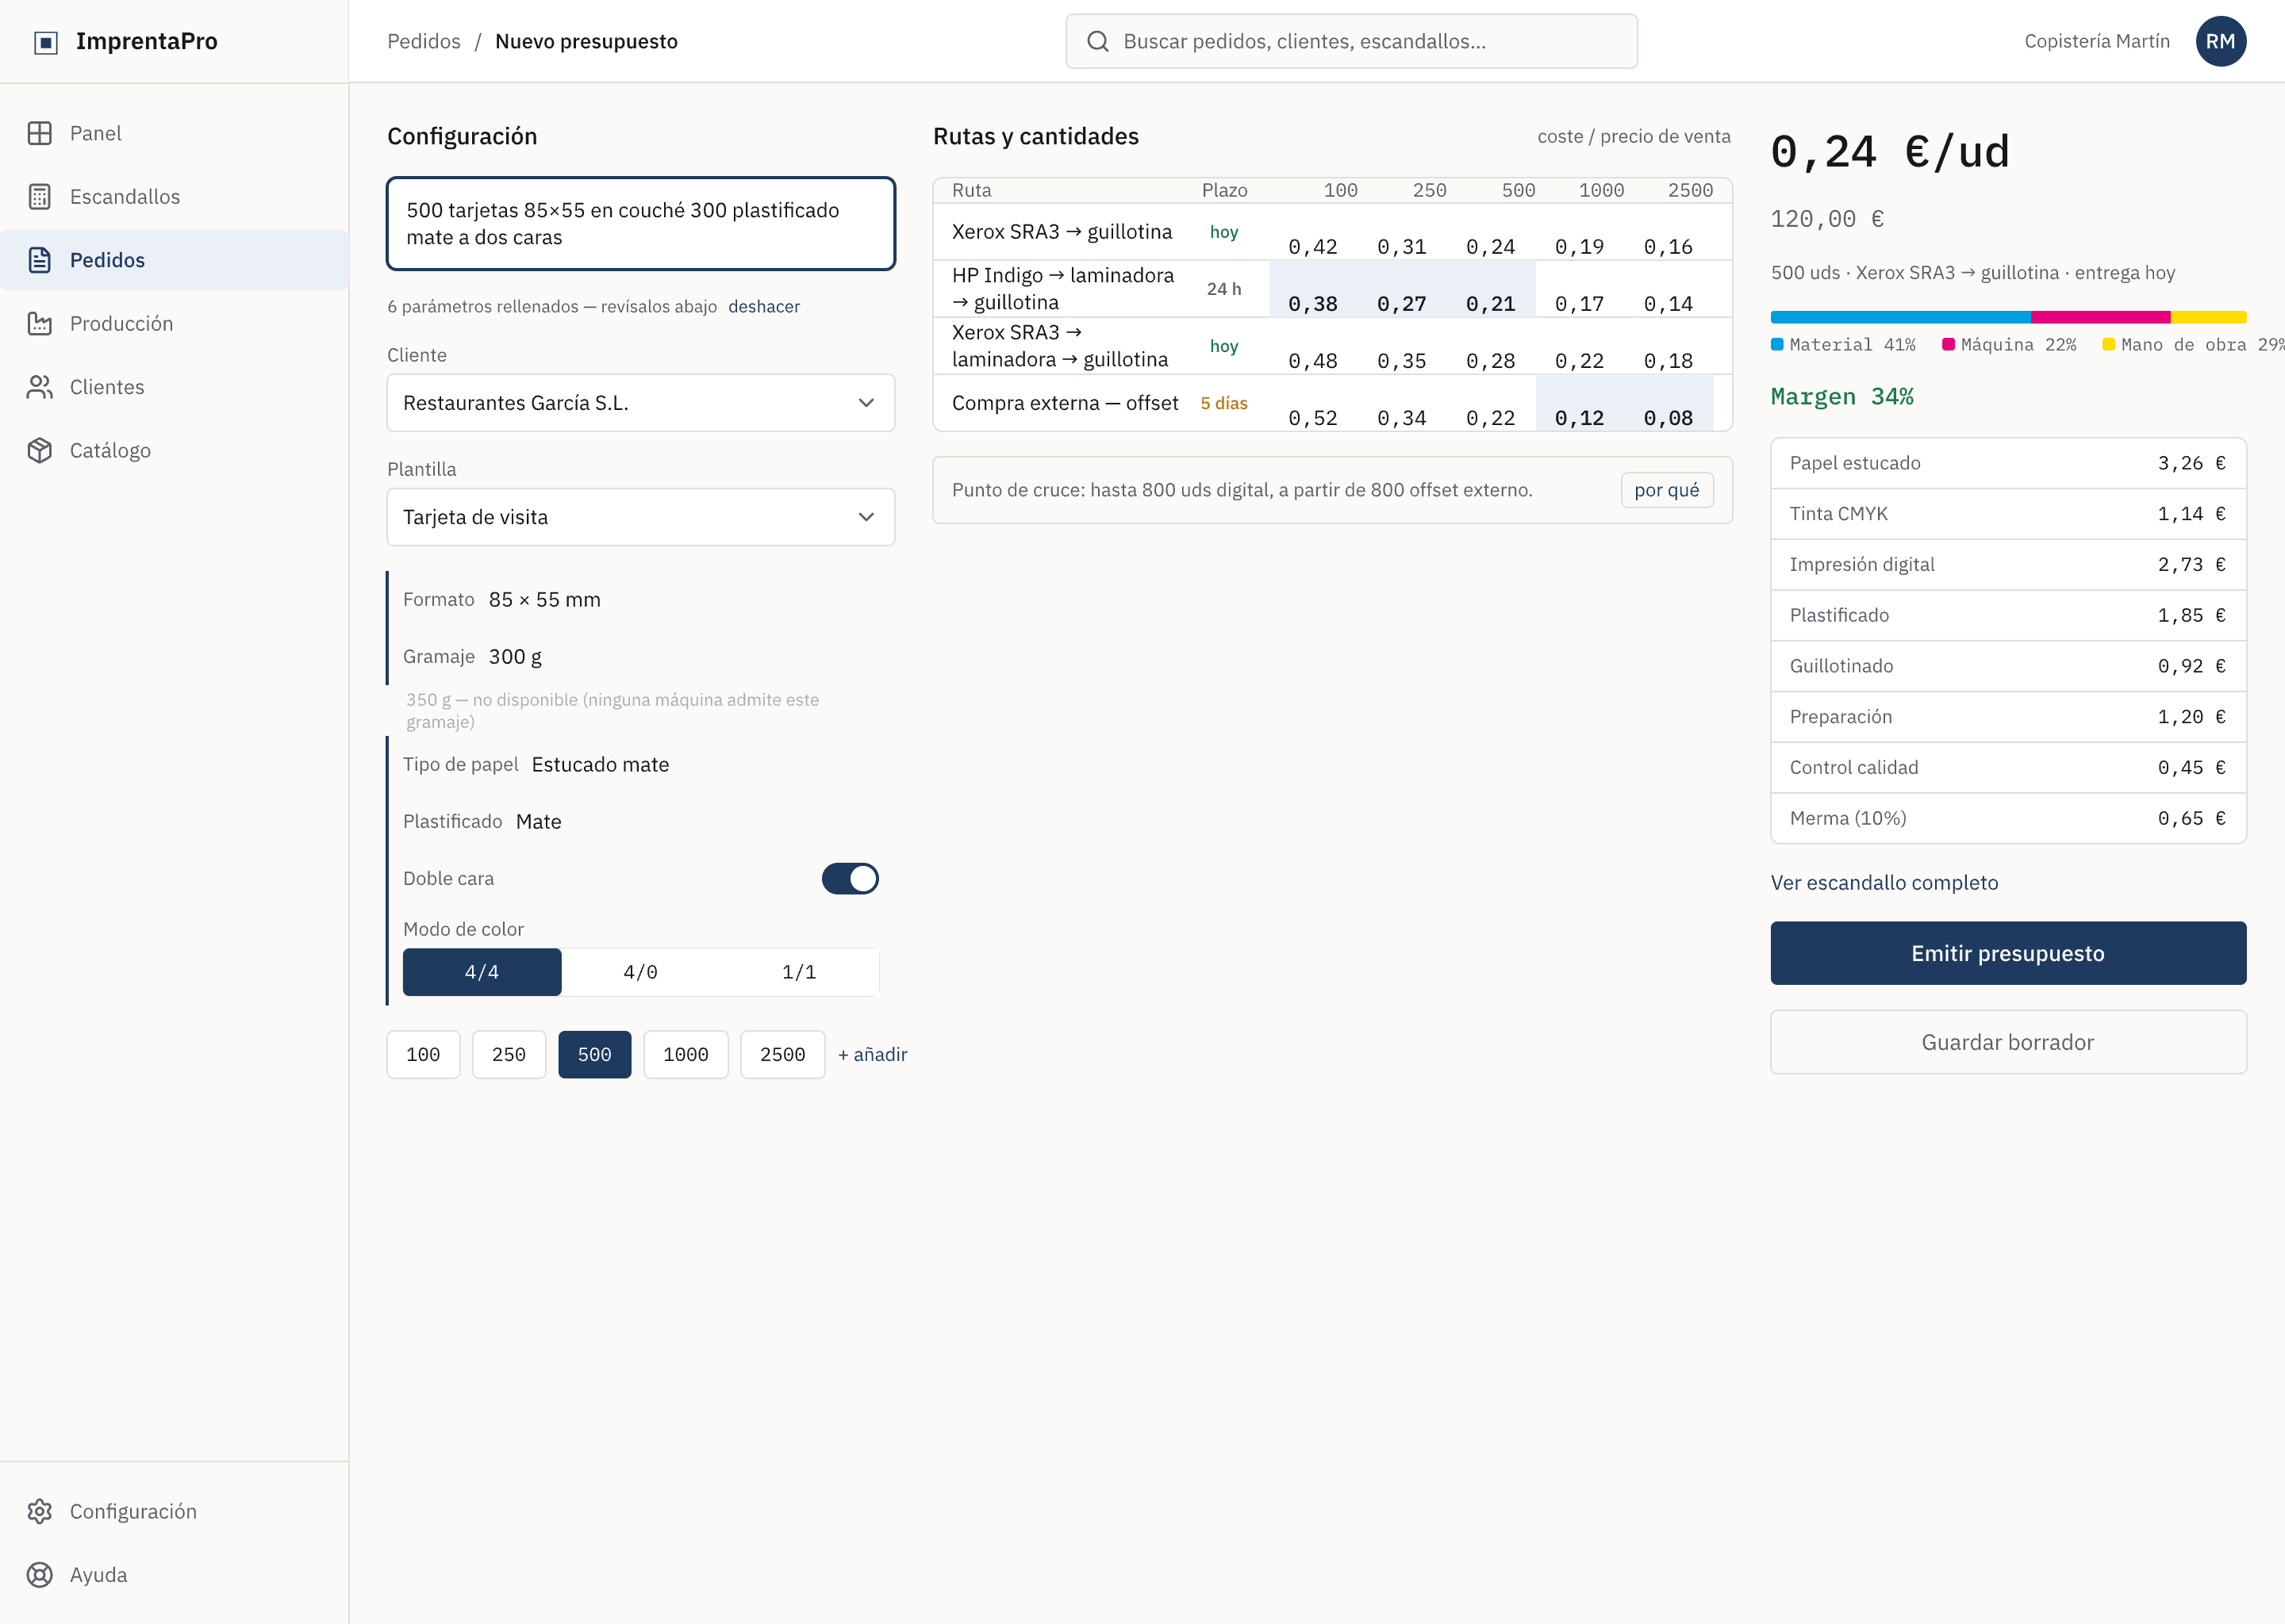Image resolution: width=2285 pixels, height=1624 pixels.
Task: Open the RM user avatar
Action: coord(2221,41)
